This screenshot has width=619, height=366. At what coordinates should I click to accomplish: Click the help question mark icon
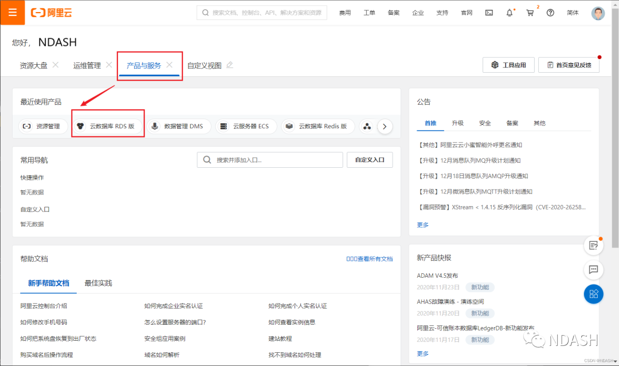(550, 12)
